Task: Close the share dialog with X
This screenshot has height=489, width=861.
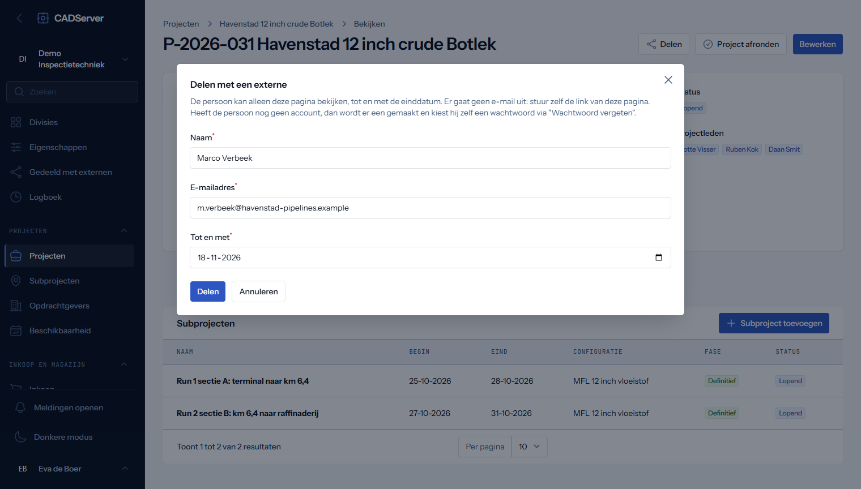Action: pos(668,80)
